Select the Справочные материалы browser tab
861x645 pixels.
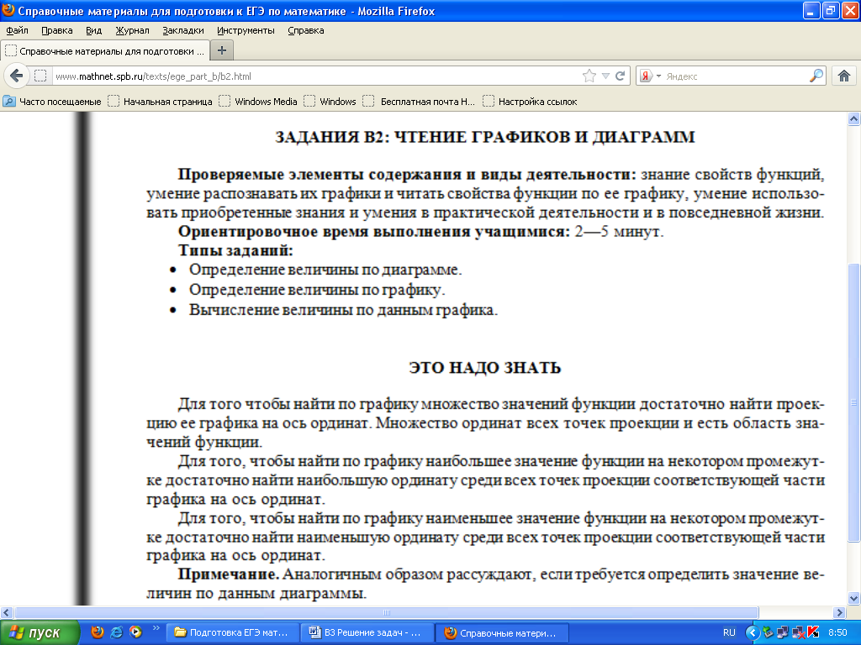click(x=105, y=50)
